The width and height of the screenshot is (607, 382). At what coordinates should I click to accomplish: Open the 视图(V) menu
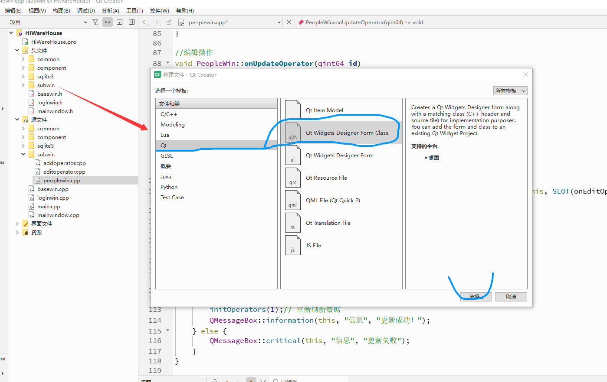click(37, 10)
